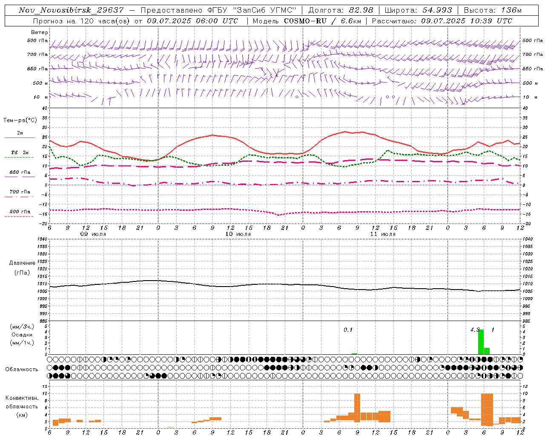Click the Давление pressure panel label
545x436 pixels.
coord(22,263)
